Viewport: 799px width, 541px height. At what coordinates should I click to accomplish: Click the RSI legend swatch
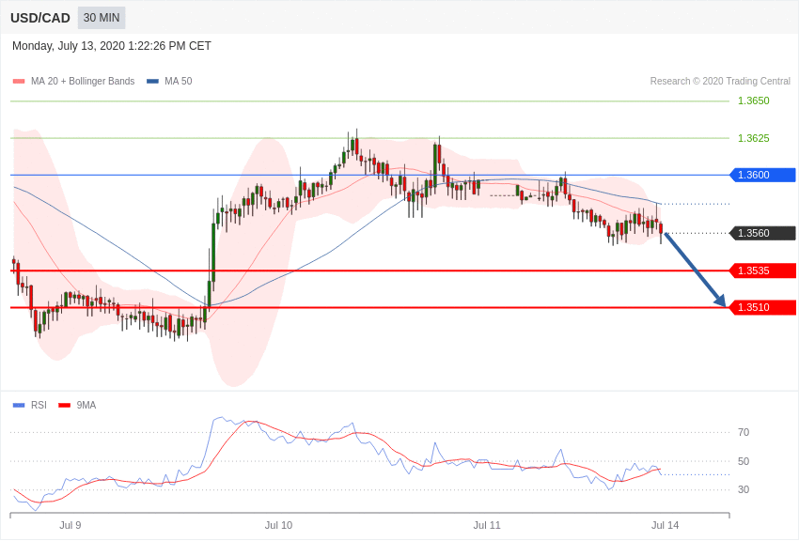pos(19,406)
